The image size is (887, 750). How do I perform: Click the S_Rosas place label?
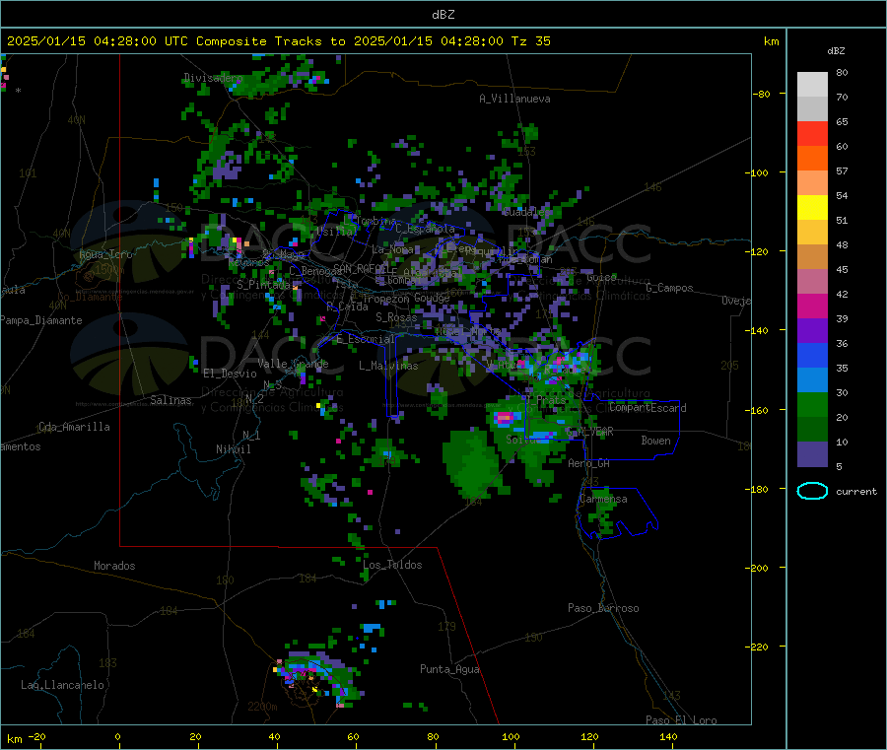[x=396, y=317]
